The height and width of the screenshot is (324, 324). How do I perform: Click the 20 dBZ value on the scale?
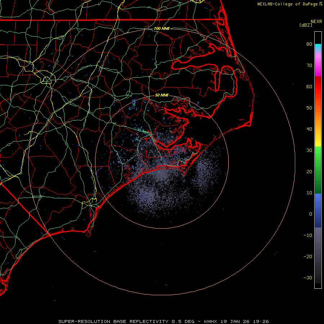(x=309, y=171)
